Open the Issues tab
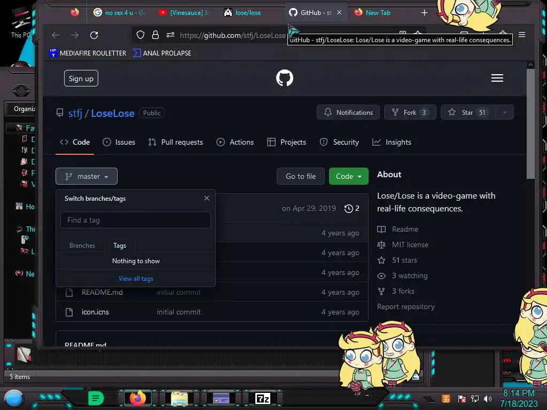 coord(119,142)
